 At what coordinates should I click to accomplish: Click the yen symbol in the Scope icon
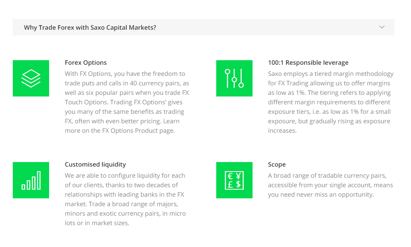[238, 176]
